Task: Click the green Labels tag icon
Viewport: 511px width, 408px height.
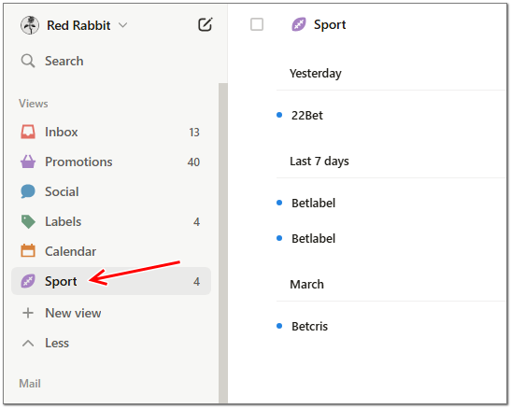Action: tap(28, 221)
